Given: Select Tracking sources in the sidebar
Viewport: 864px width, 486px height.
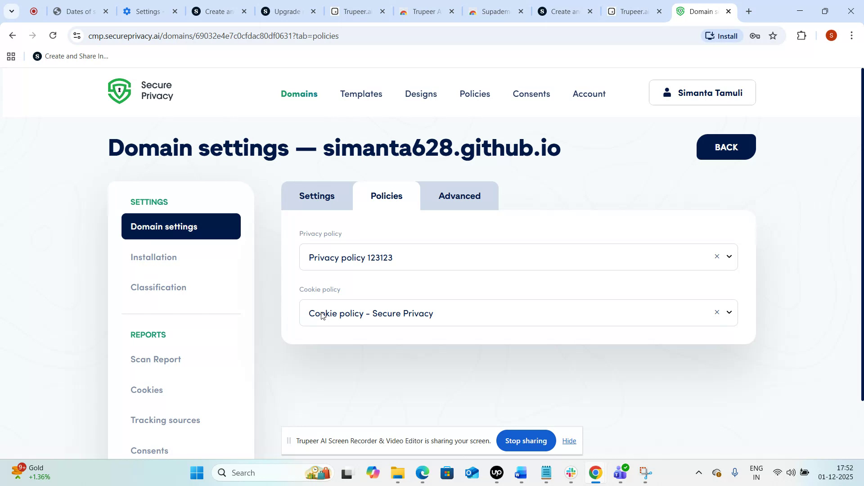Looking at the screenshot, I should pyautogui.click(x=165, y=420).
